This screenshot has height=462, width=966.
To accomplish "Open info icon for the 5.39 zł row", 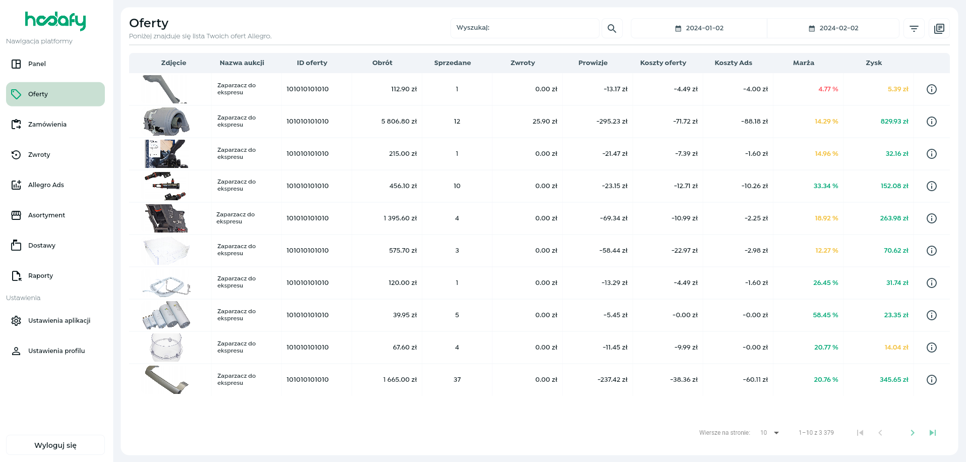I will click(931, 89).
